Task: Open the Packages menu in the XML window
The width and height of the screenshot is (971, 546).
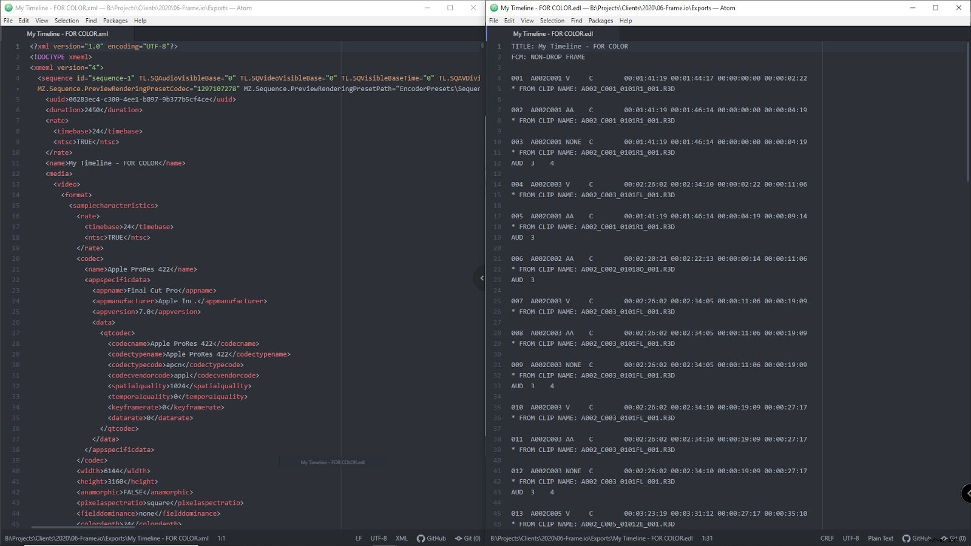Action: (x=115, y=21)
